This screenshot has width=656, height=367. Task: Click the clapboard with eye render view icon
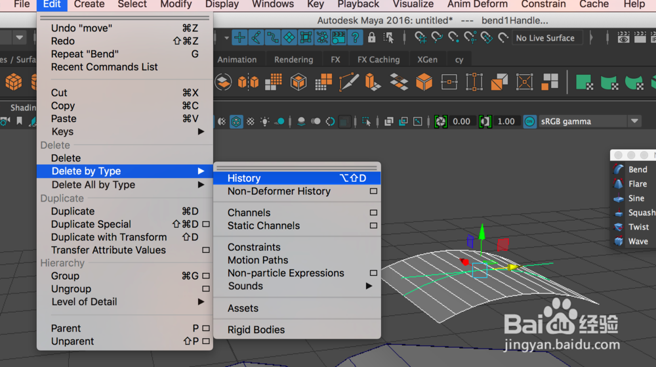pyautogui.click(x=624, y=37)
